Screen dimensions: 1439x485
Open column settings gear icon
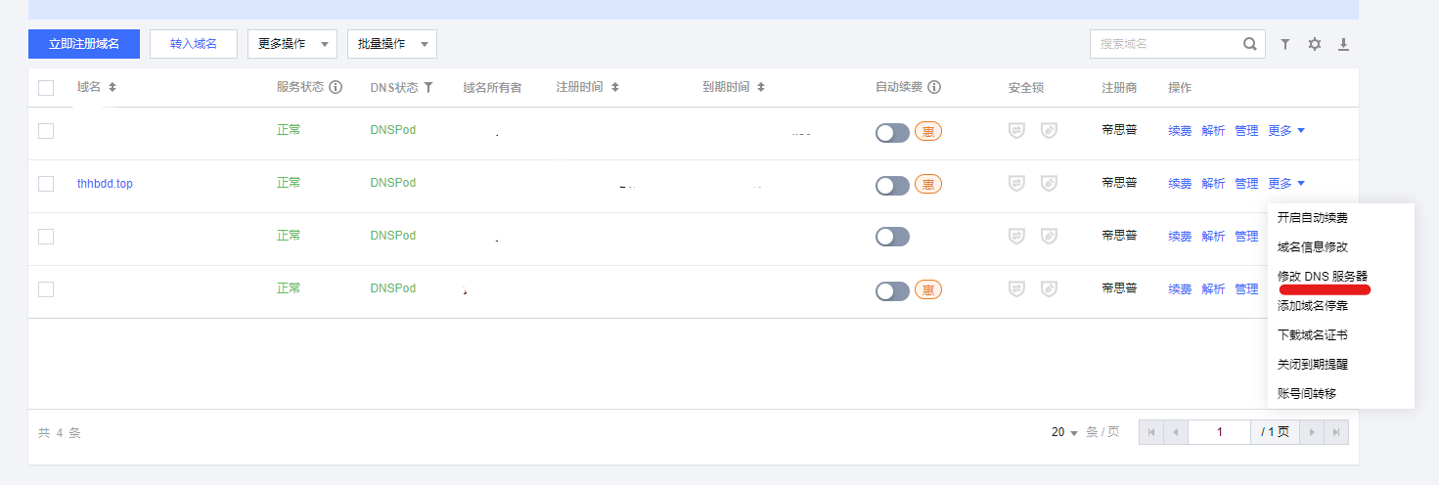click(1315, 44)
